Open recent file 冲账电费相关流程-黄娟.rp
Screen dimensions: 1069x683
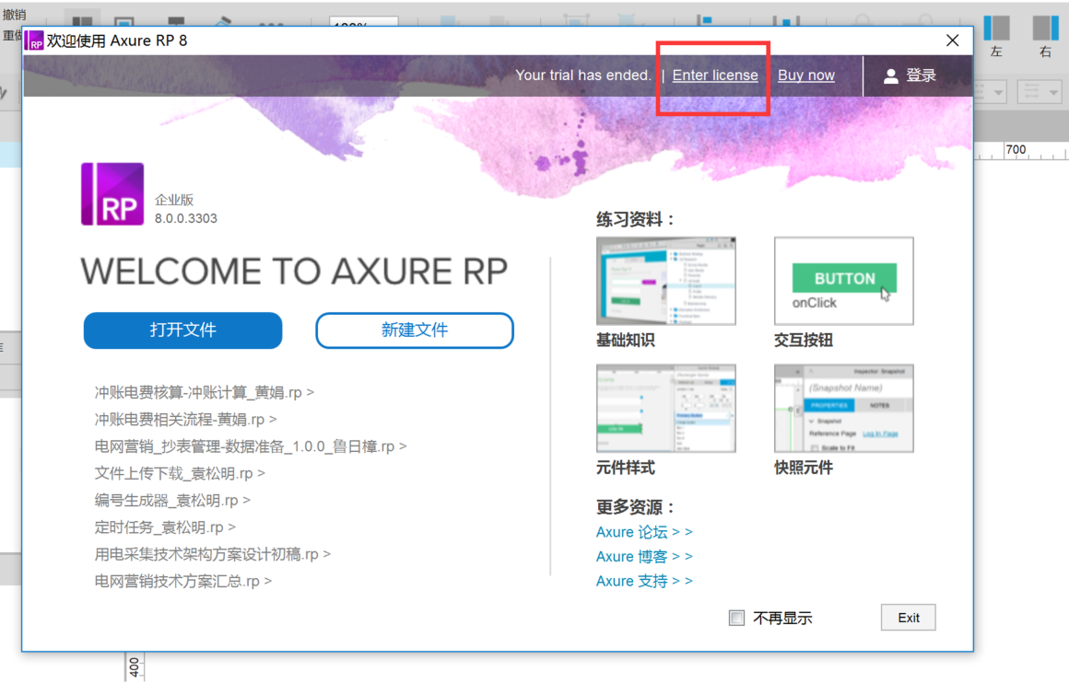(x=185, y=420)
